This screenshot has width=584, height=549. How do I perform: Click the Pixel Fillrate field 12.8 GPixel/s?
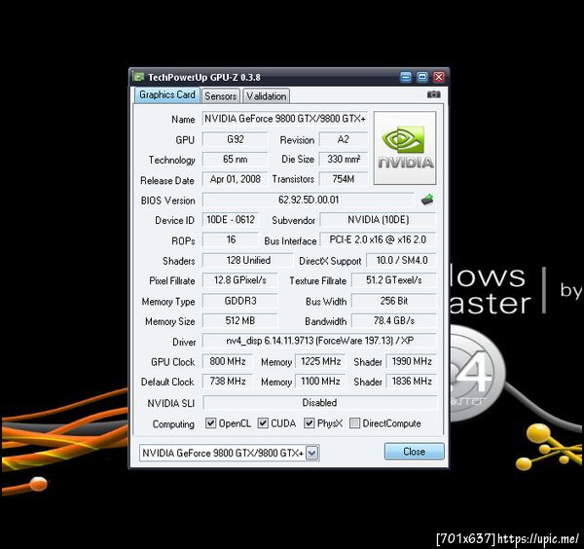pos(239,280)
